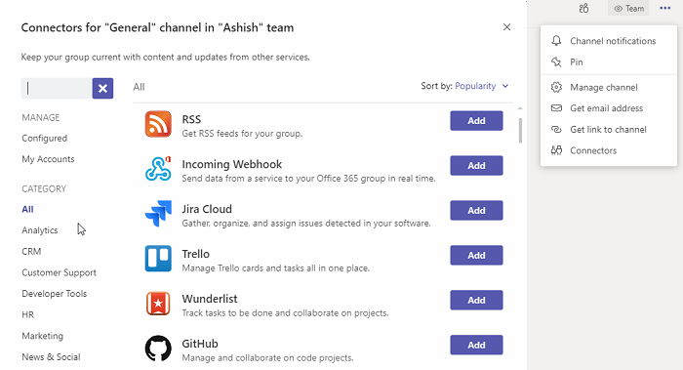
Task: Click the Jira Cloud logo icon
Action: tap(158, 214)
